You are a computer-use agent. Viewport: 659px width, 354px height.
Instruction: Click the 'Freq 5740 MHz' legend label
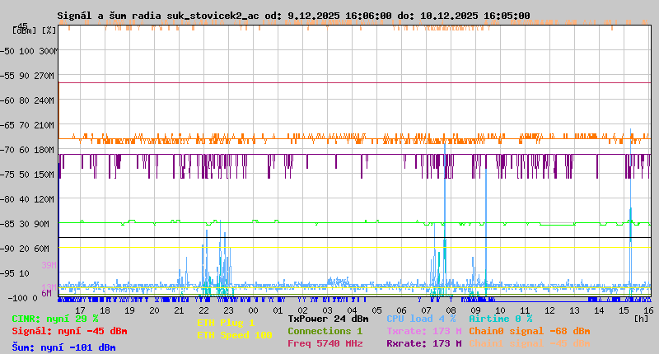325,343
